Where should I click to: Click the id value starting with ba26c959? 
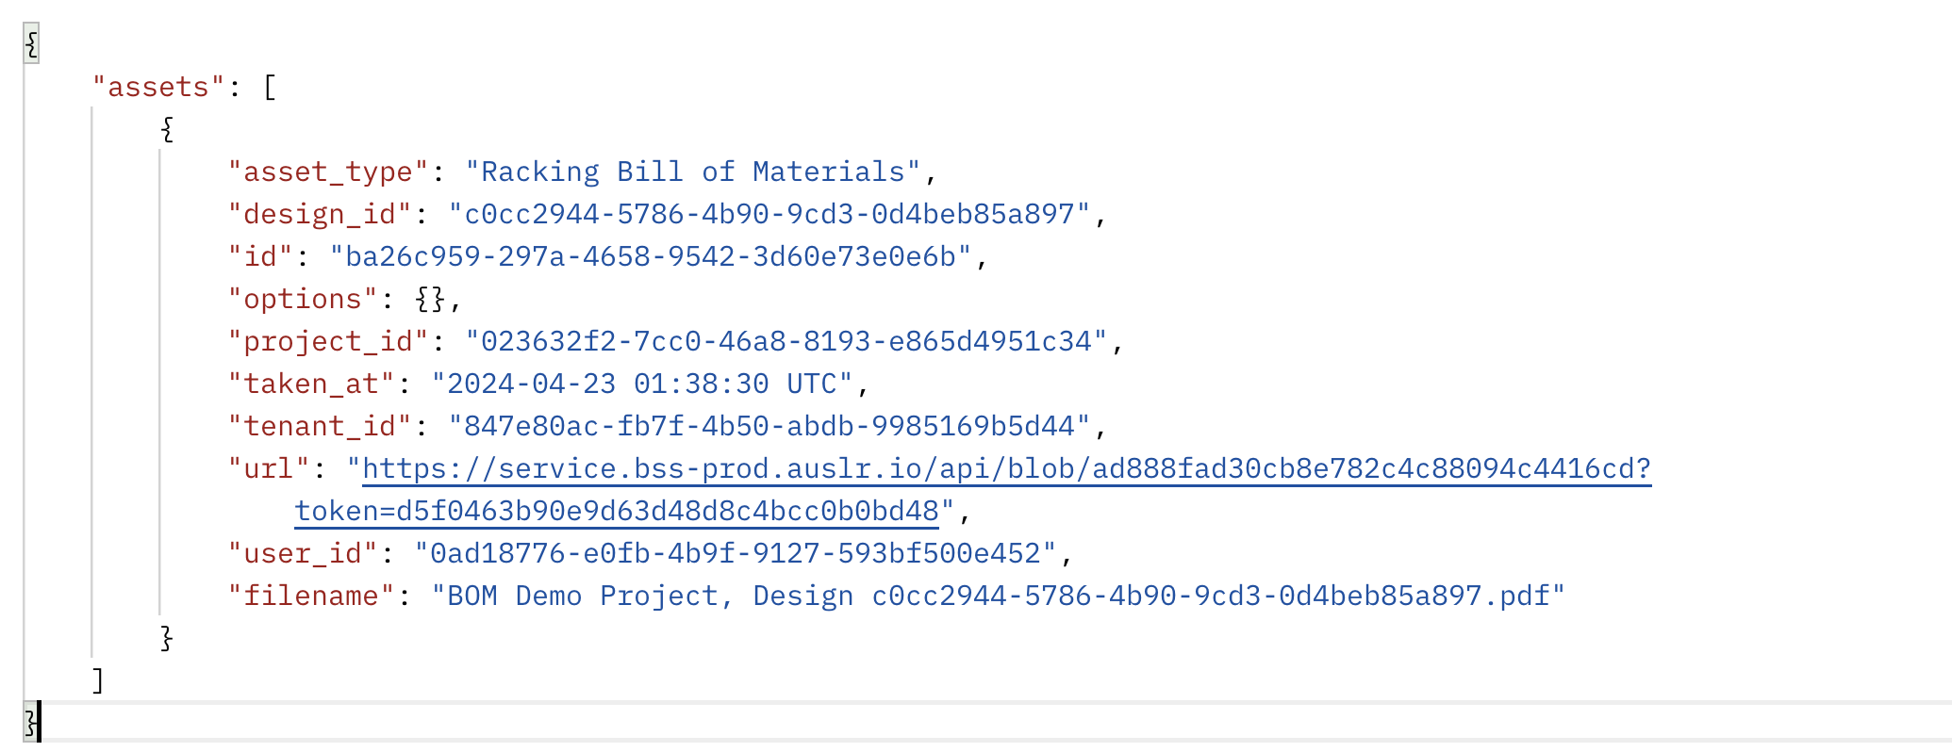tap(650, 257)
